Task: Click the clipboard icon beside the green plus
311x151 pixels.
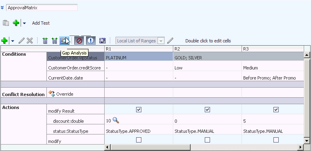Action: [x=6, y=23]
